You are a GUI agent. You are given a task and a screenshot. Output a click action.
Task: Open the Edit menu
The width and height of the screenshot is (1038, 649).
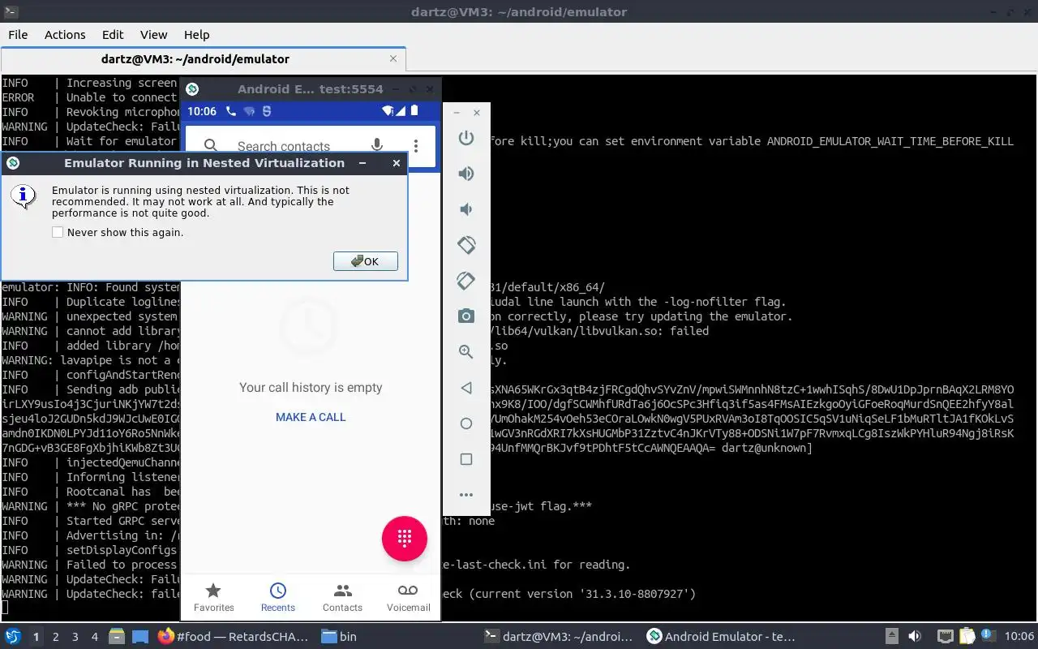click(x=113, y=35)
